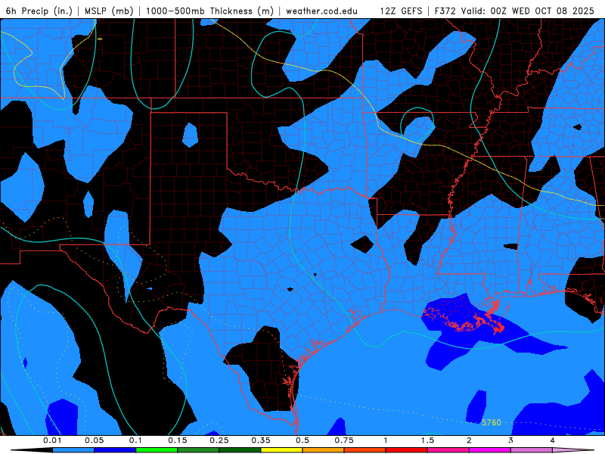Image resolution: width=605 pixels, height=454 pixels.
Task: Click the light purple 3–4 legend swatch
Action: [532, 450]
